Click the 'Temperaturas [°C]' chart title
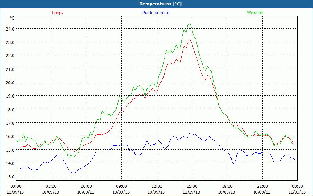This screenshot has width=313, height=196. click(x=160, y=4)
